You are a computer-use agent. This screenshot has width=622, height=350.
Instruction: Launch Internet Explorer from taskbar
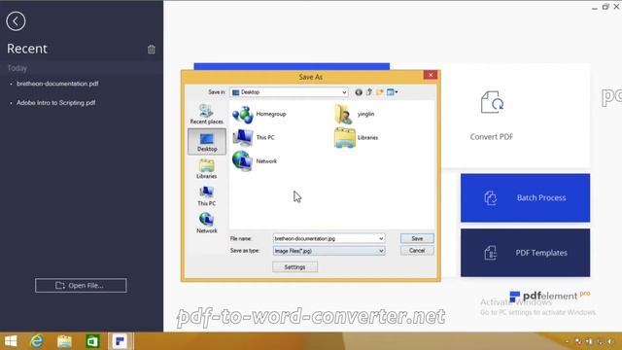point(37,341)
